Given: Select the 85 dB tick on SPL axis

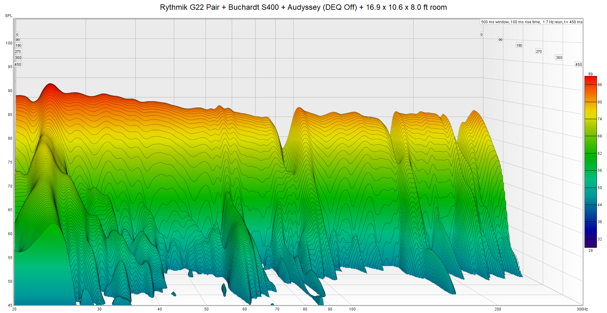Looking at the screenshot, I should 10,115.
